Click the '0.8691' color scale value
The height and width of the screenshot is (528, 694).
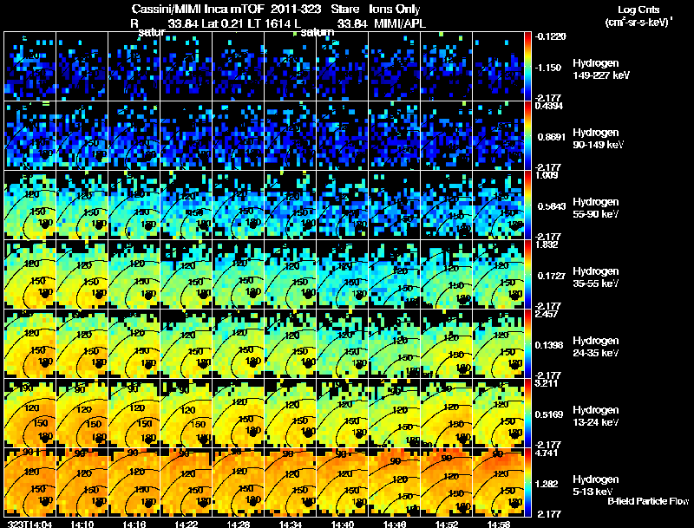(552, 137)
